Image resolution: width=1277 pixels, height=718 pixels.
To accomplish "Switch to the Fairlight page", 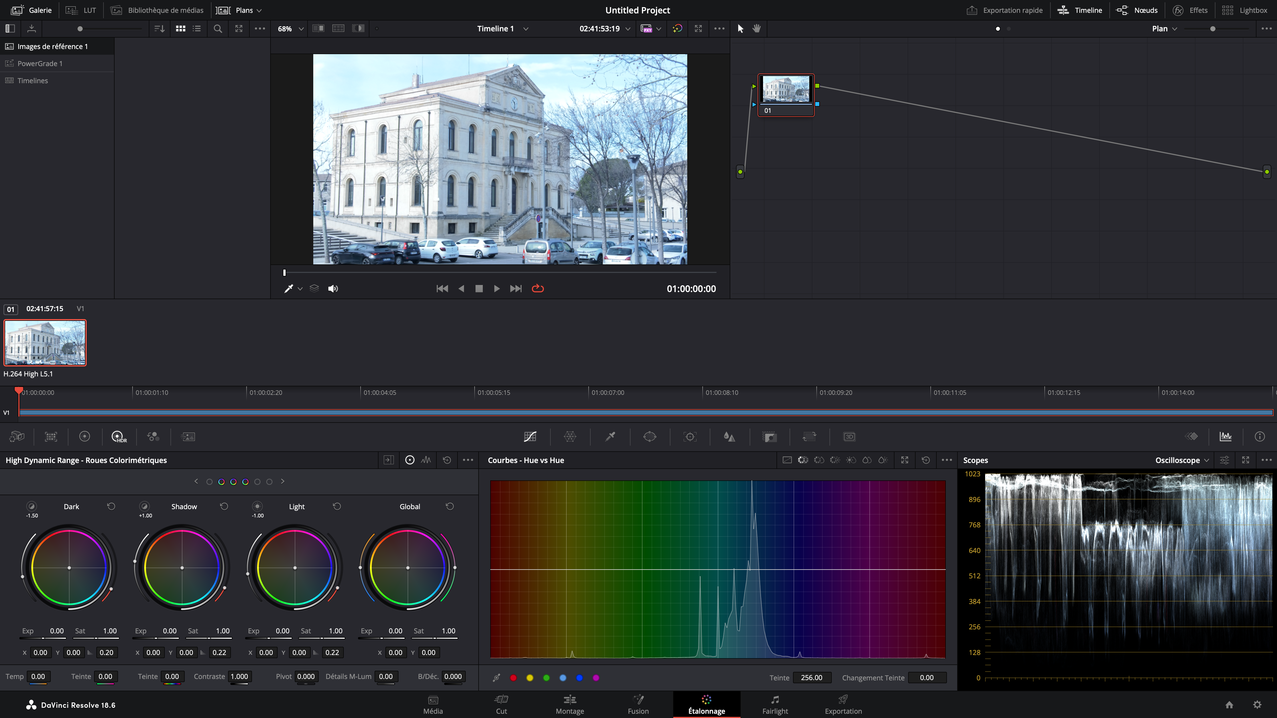I will pyautogui.click(x=775, y=704).
